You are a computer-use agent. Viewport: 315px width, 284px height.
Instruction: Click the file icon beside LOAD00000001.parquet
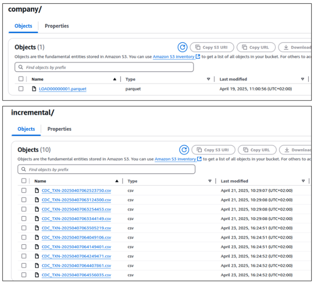(x=34, y=89)
